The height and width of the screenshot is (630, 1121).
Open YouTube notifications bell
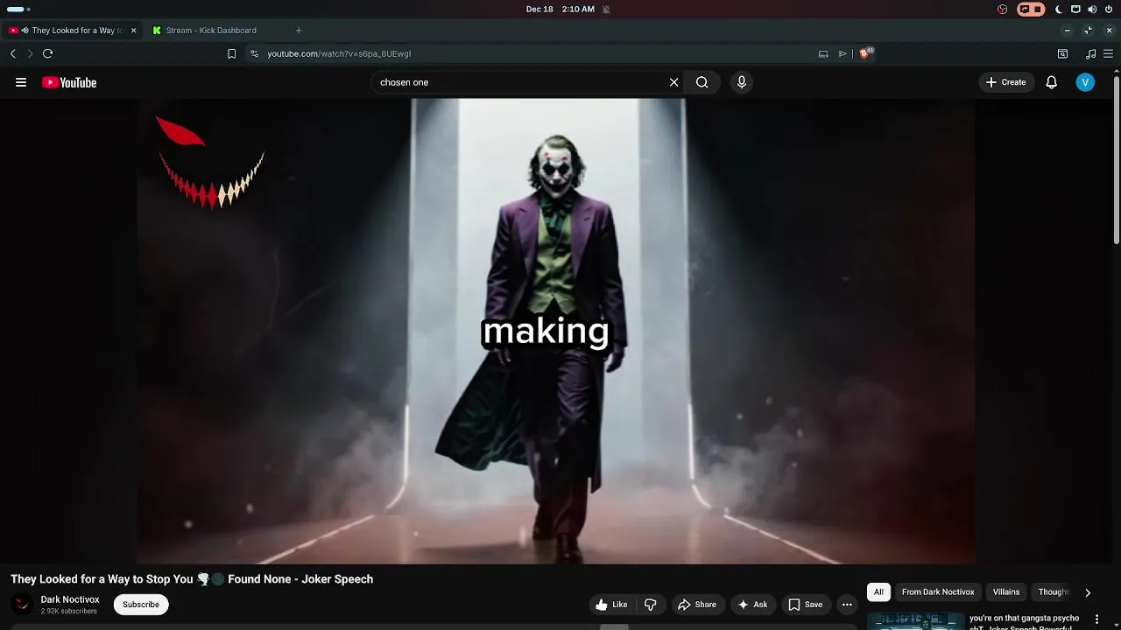pyautogui.click(x=1052, y=82)
